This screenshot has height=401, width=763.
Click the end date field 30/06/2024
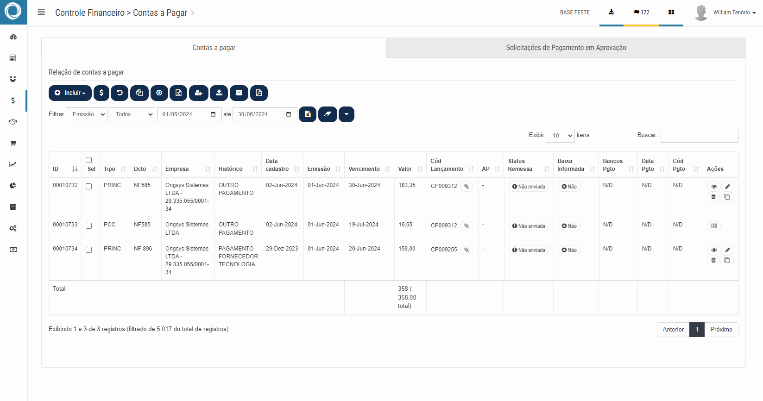coord(265,114)
